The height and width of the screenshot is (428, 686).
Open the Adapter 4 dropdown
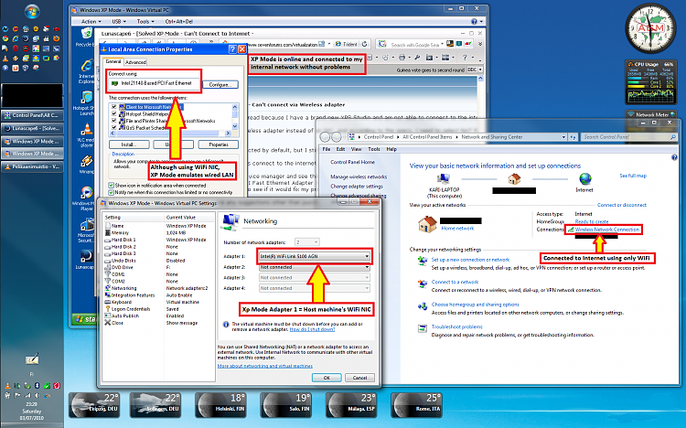pos(315,288)
